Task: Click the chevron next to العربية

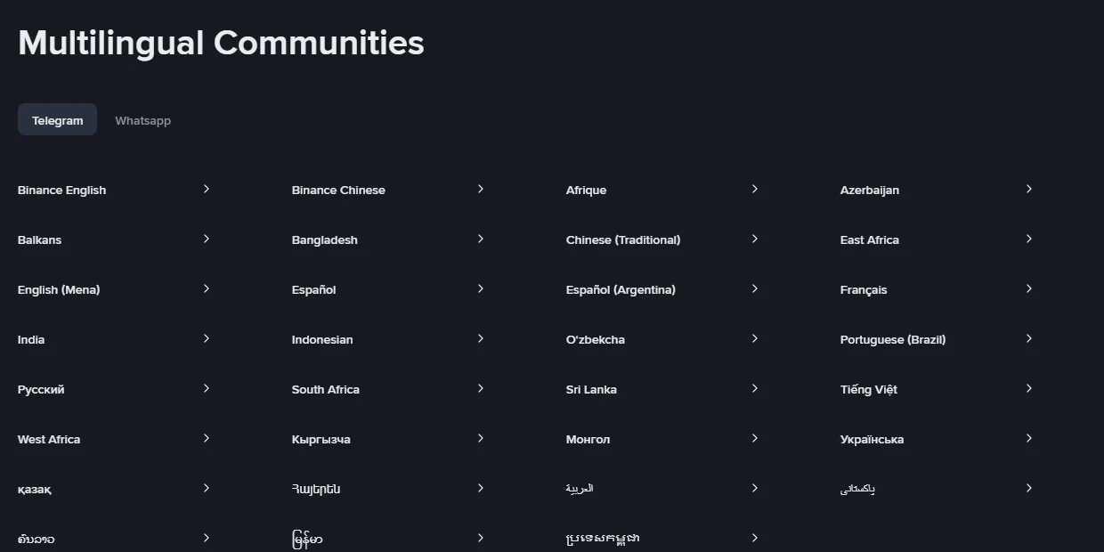Action: point(754,488)
